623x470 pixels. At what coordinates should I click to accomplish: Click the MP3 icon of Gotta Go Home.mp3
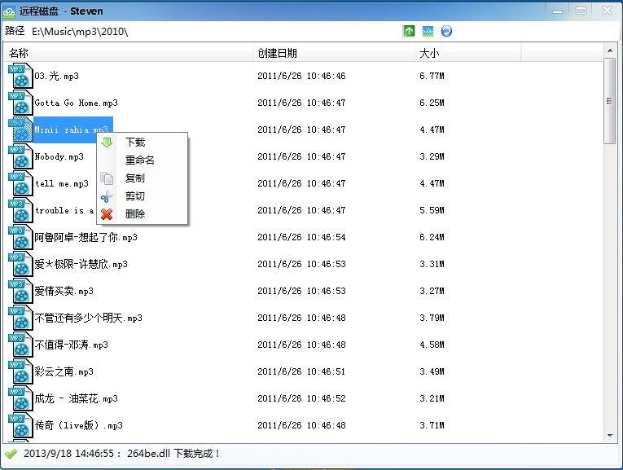[20, 103]
